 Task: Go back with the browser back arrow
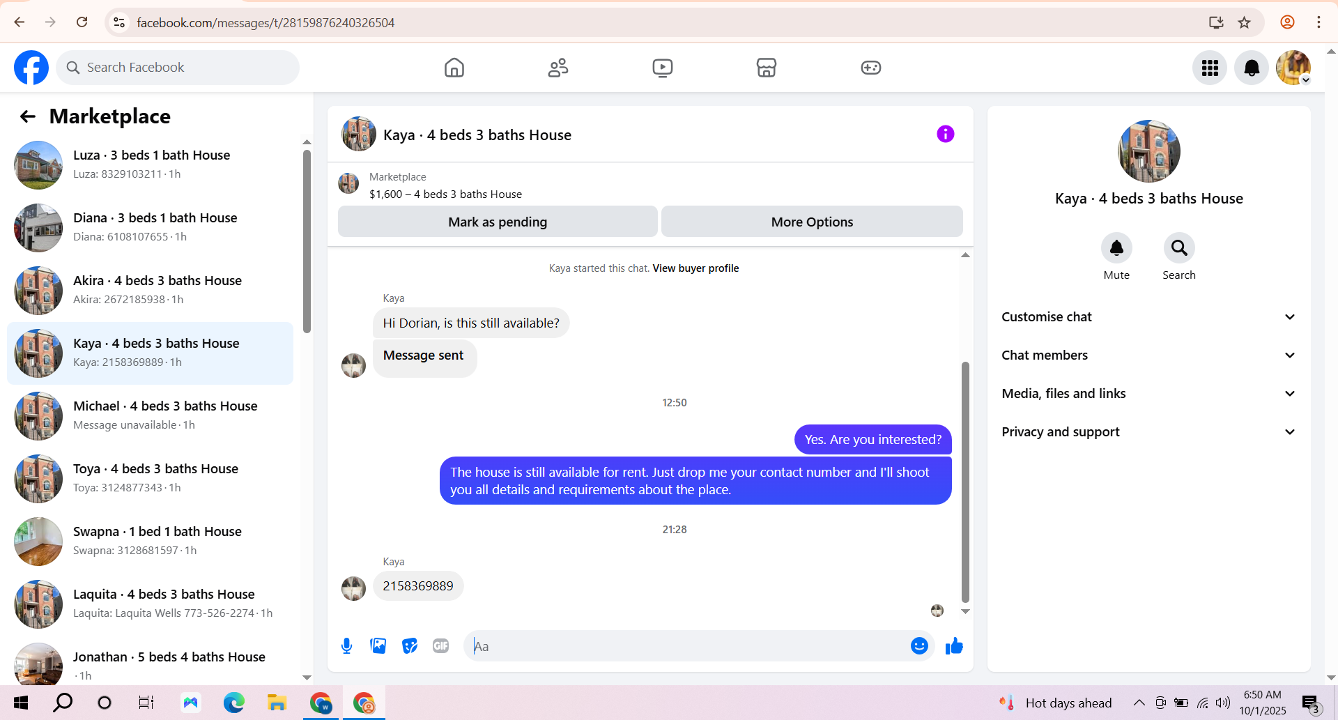20,22
